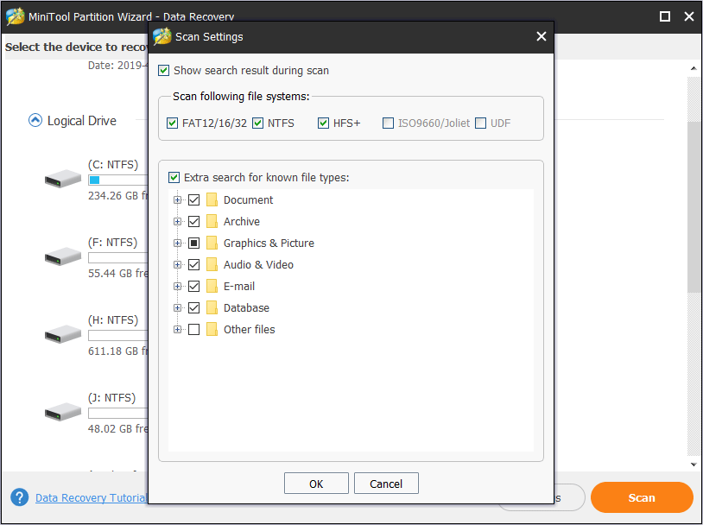This screenshot has width=703, height=525.
Task: Click the J: drive usage bar
Action: (x=118, y=413)
